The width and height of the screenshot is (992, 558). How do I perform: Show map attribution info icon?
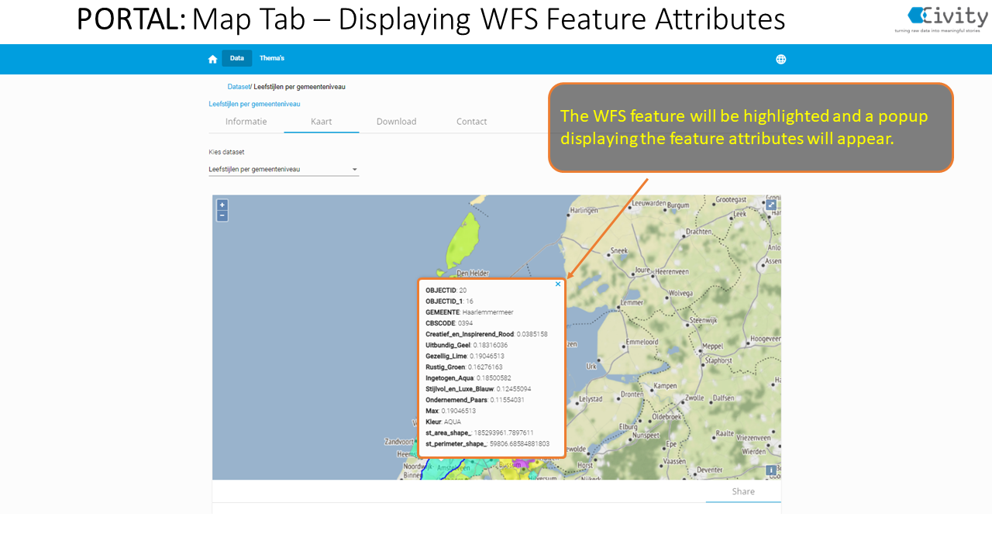[770, 470]
